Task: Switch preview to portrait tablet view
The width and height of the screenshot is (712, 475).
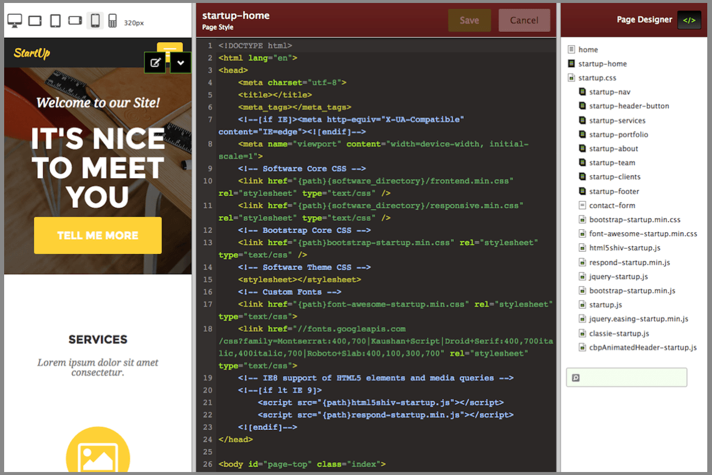Action: pos(55,21)
